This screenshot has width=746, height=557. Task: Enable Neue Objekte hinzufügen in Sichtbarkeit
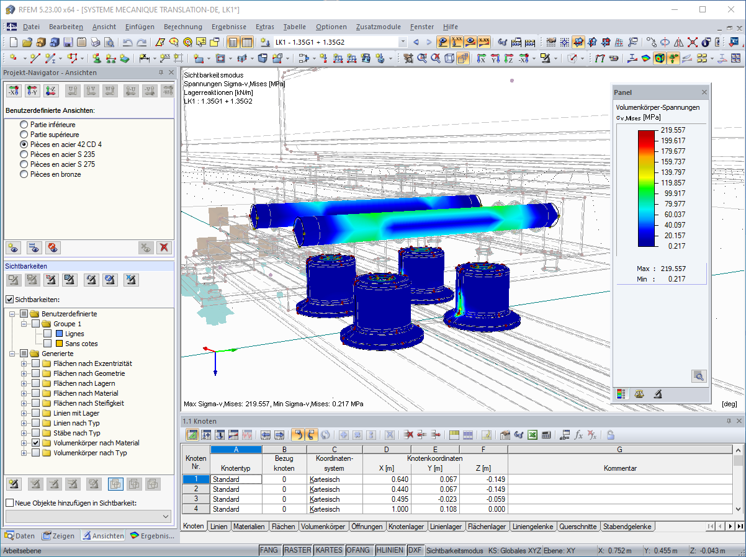(x=9, y=503)
